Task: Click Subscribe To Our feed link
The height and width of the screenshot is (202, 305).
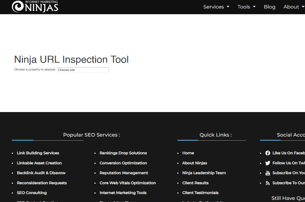Action: pos(289,183)
